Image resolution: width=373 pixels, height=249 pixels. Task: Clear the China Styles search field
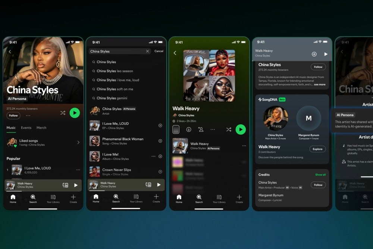pyautogui.click(x=147, y=51)
